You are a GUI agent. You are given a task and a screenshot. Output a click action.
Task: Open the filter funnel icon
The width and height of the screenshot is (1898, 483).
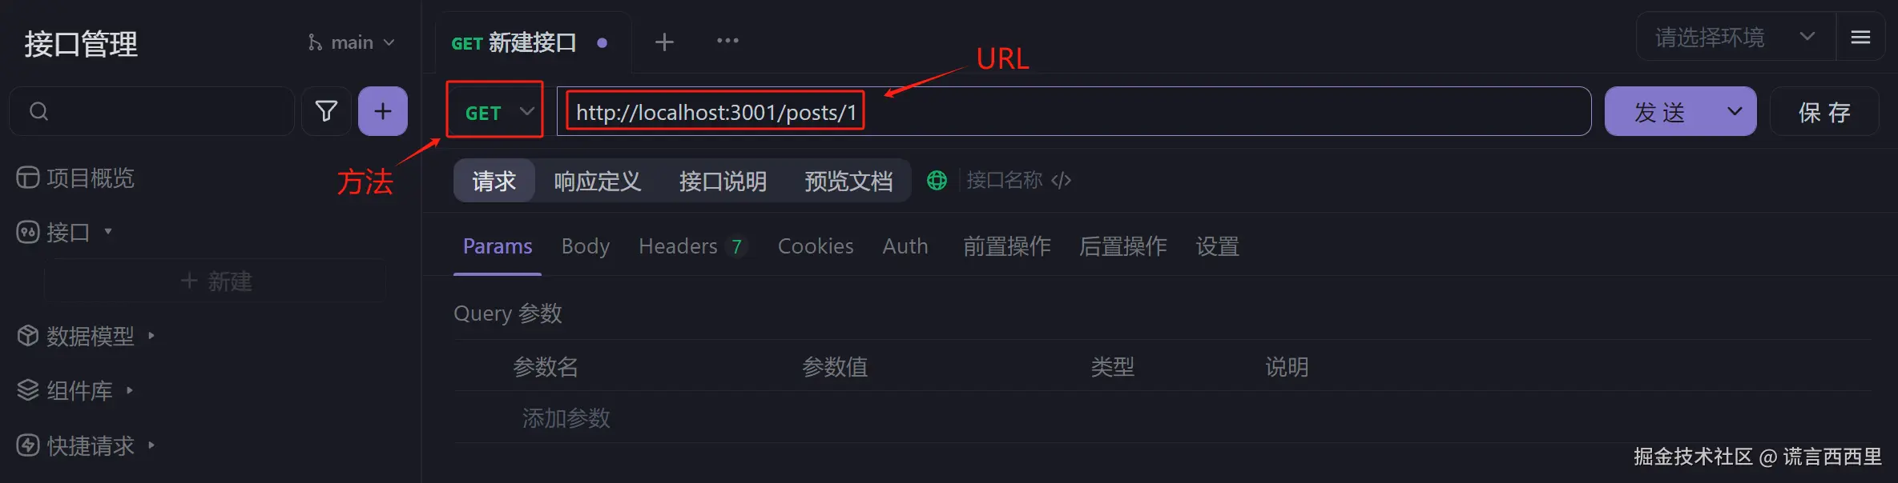326,111
